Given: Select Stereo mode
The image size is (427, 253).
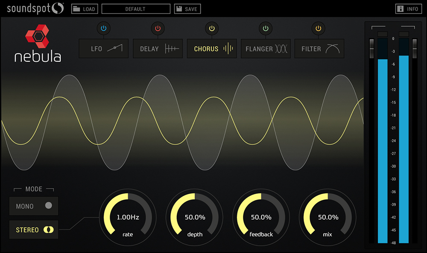Looking at the screenshot, I should pyautogui.click(x=34, y=230).
